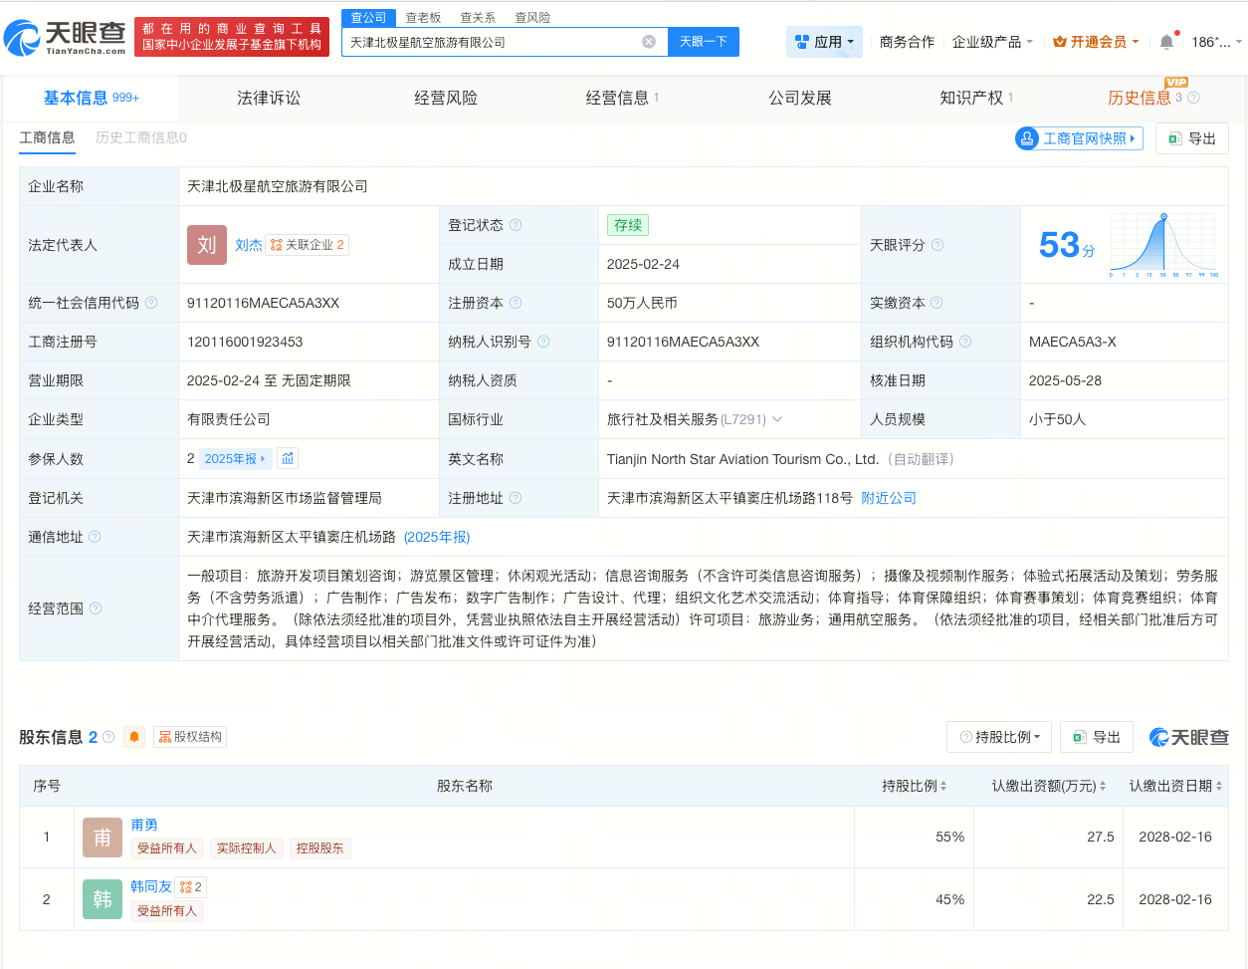Image resolution: width=1248 pixels, height=969 pixels.
Task: Click the TianYanCha logo
Action: pos(65,38)
